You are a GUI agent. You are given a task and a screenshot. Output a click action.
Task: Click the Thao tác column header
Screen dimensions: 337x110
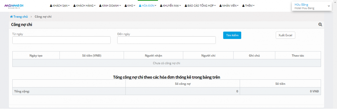click(298, 55)
